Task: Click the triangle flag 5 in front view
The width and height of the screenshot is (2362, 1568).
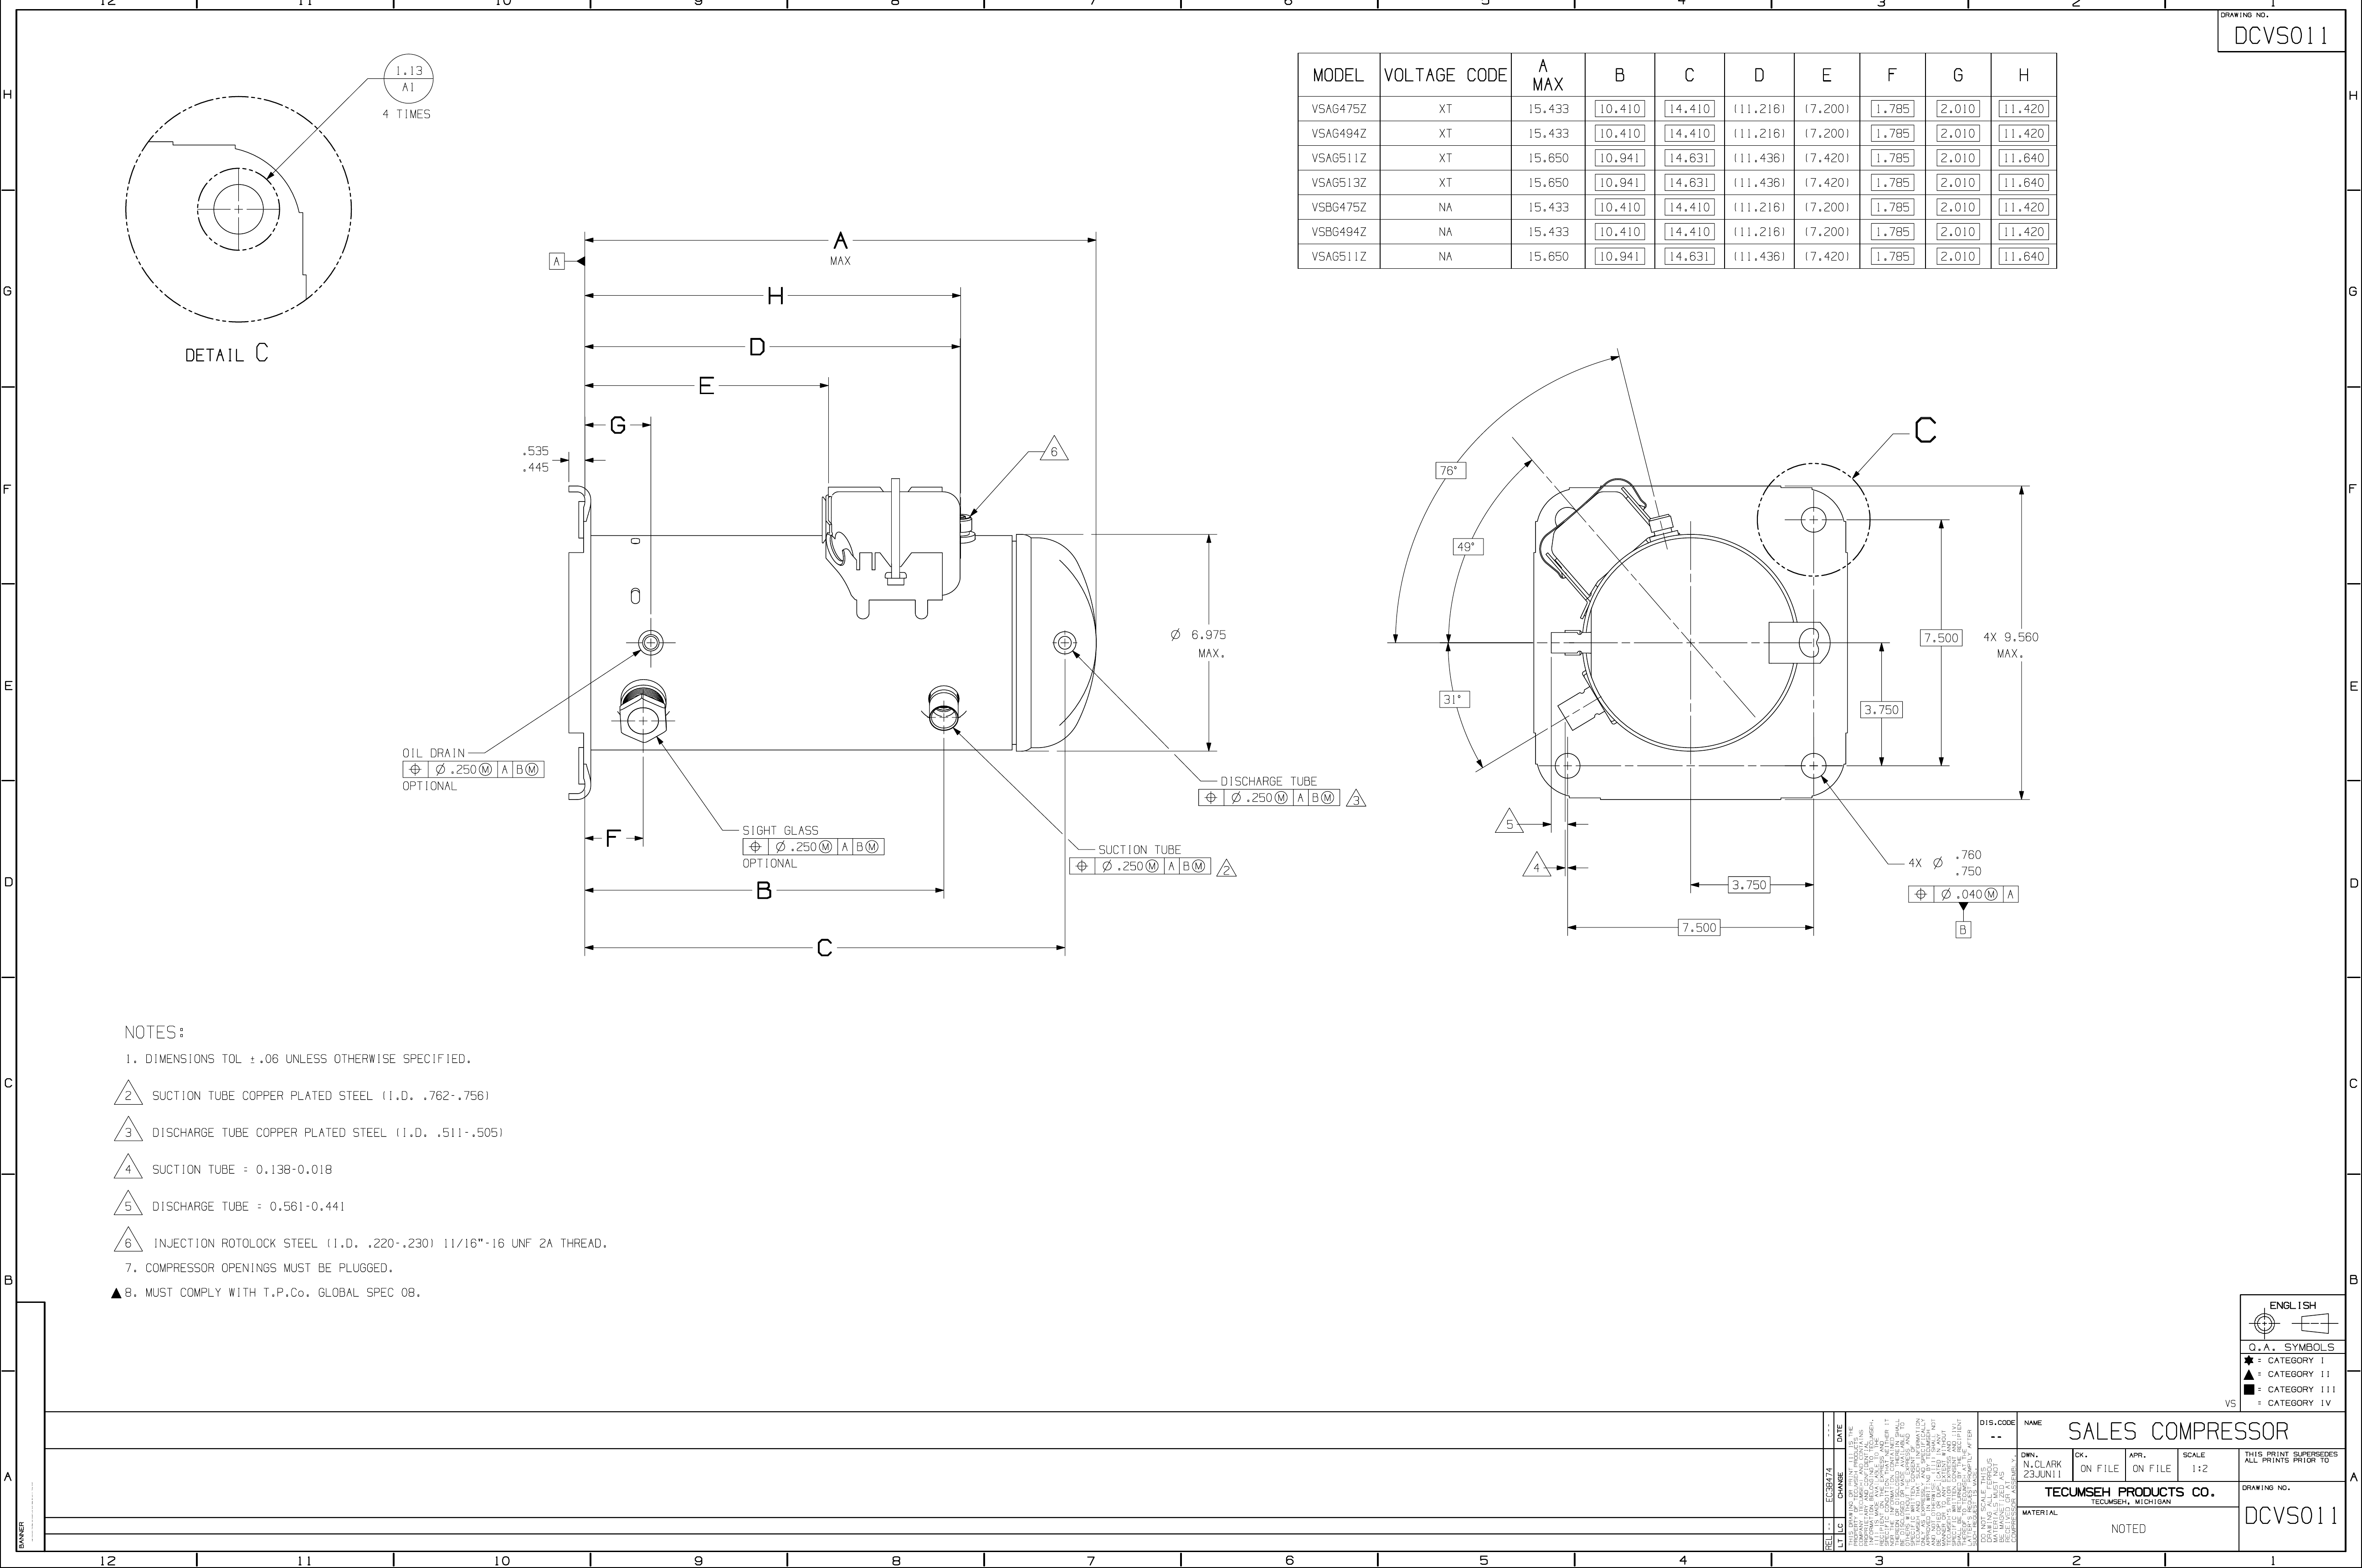Action: (x=1509, y=824)
